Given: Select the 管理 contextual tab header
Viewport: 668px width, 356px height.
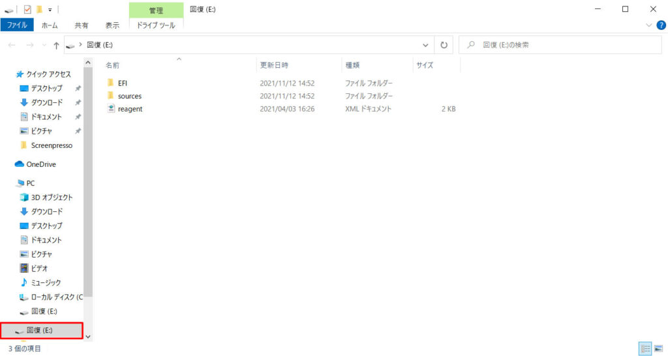Looking at the screenshot, I should pyautogui.click(x=156, y=10).
